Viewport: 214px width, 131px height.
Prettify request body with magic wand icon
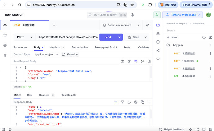point(142,61)
